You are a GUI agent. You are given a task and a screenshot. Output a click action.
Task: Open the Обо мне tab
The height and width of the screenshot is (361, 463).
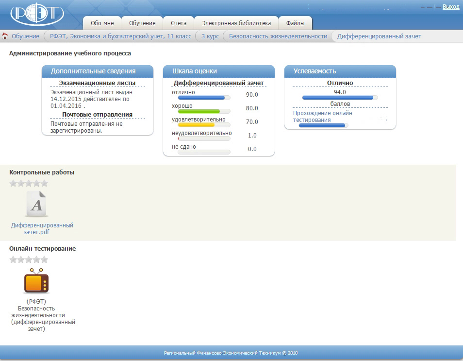click(102, 23)
